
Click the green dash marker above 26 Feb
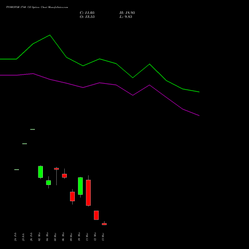(32, 129)
